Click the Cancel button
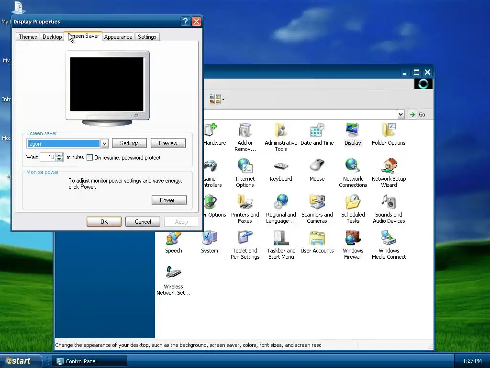Viewport: 490px width, 368px height. tap(143, 222)
